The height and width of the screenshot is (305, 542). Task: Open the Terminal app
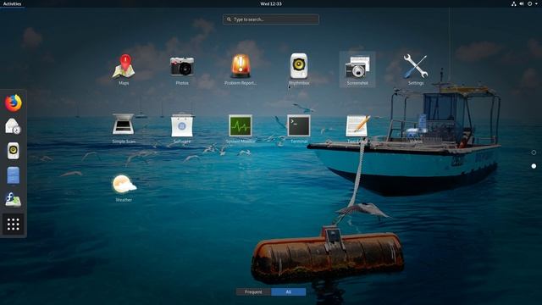point(299,128)
